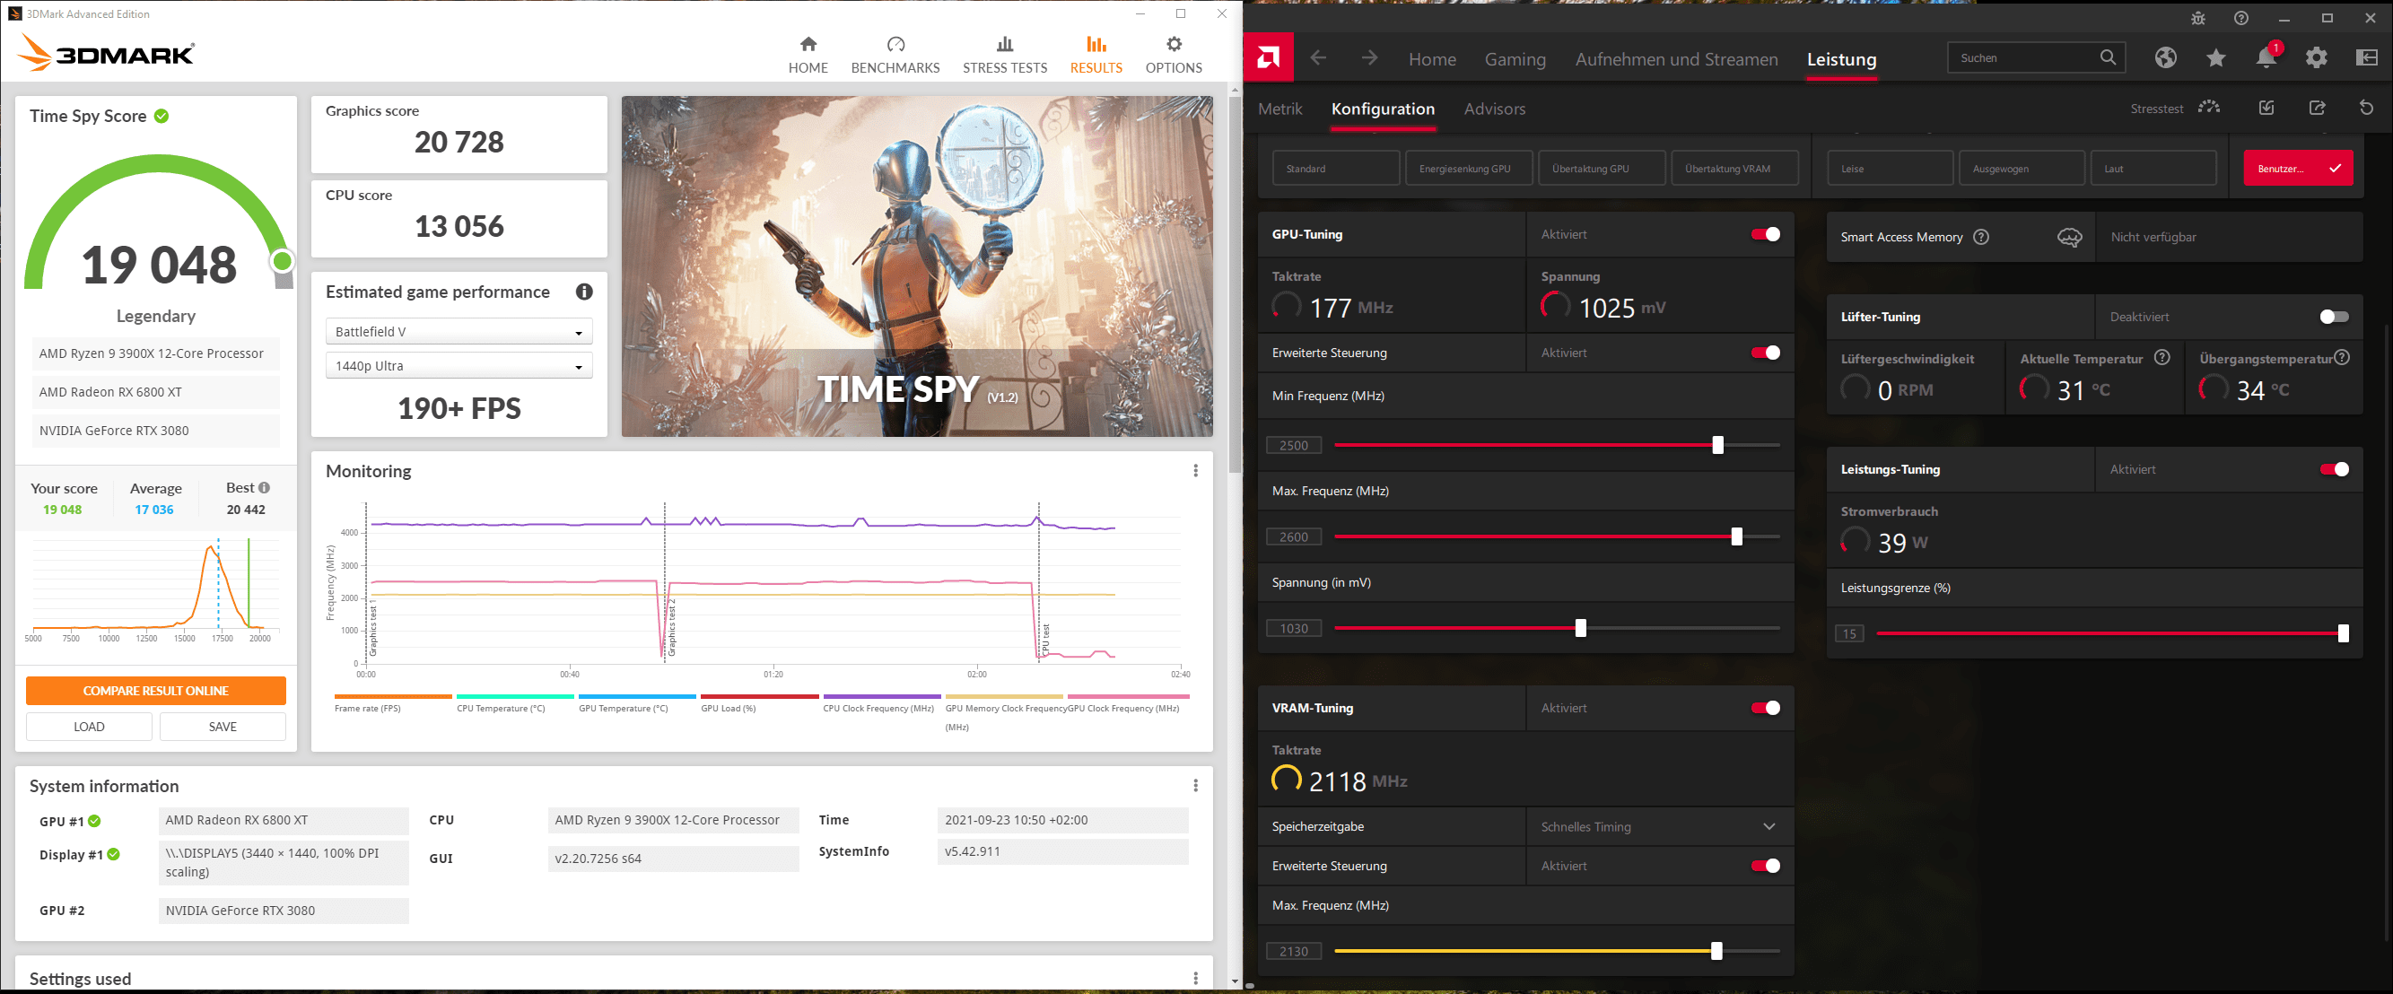This screenshot has width=2393, height=994.
Task: Click Estimated game performance info icon
Action: (583, 292)
